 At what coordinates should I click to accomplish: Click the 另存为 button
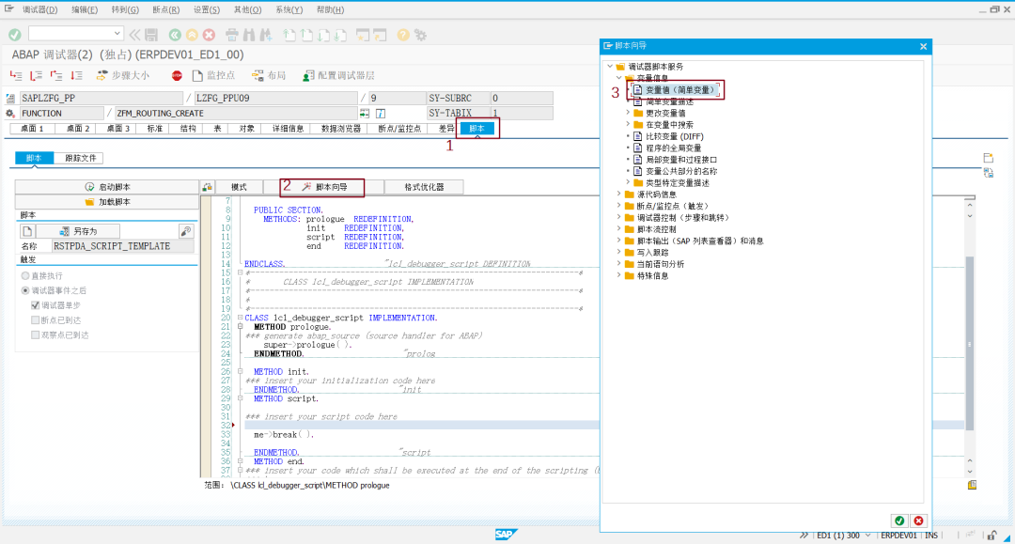[x=78, y=231]
